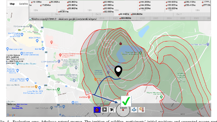
Task: Click the red hospital H icon near IKEA
Action: click(52, 42)
